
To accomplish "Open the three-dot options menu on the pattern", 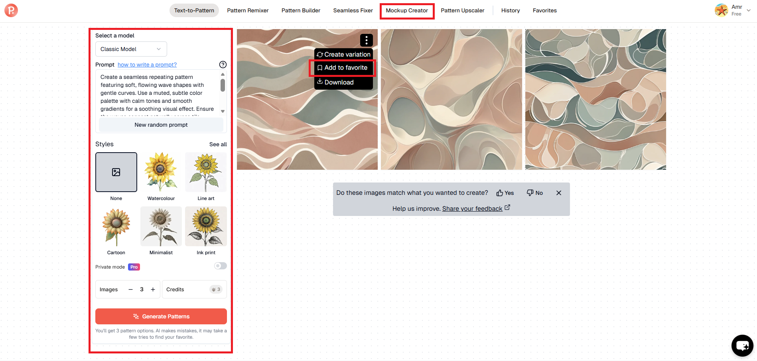I will click(x=366, y=40).
